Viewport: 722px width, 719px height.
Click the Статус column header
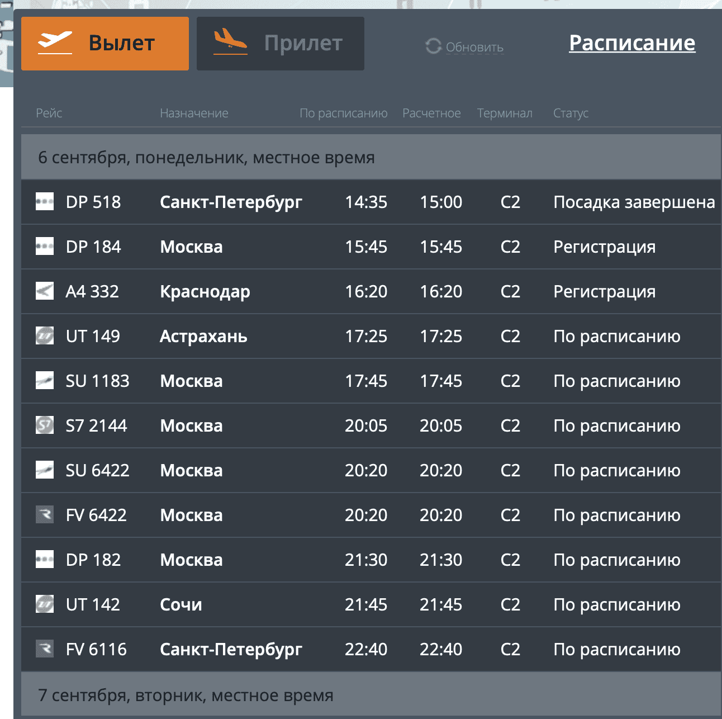[x=571, y=113]
